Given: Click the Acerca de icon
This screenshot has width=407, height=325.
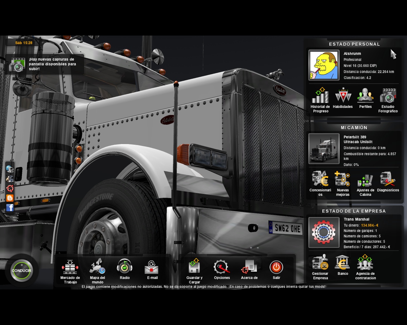Looking at the screenshot, I should pyautogui.click(x=249, y=268).
